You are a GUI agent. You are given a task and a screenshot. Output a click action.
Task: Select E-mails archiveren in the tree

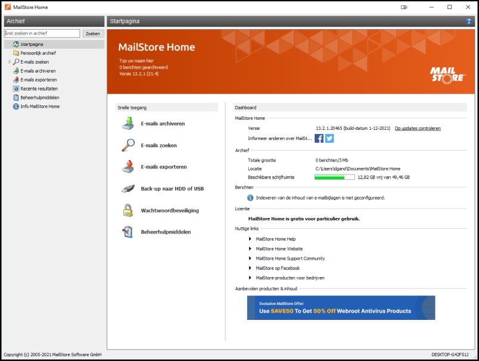tap(38, 71)
